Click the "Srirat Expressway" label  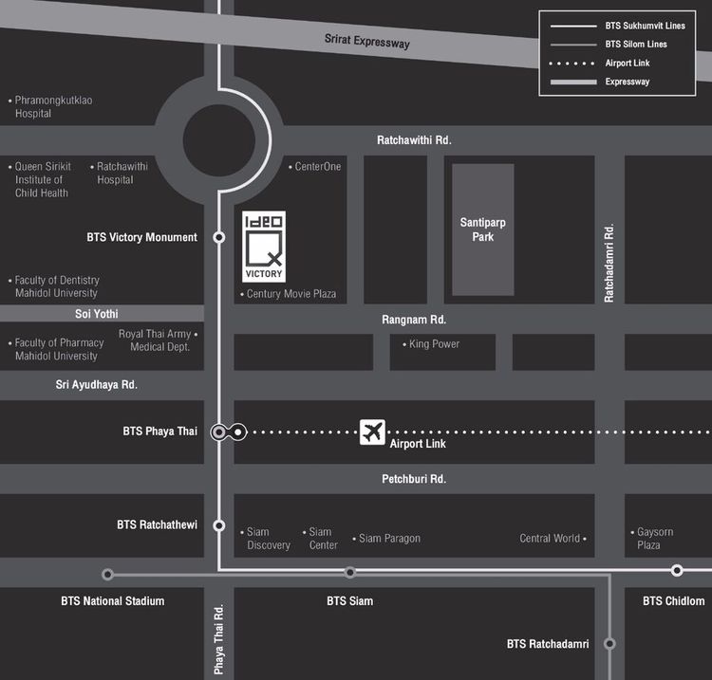click(366, 42)
